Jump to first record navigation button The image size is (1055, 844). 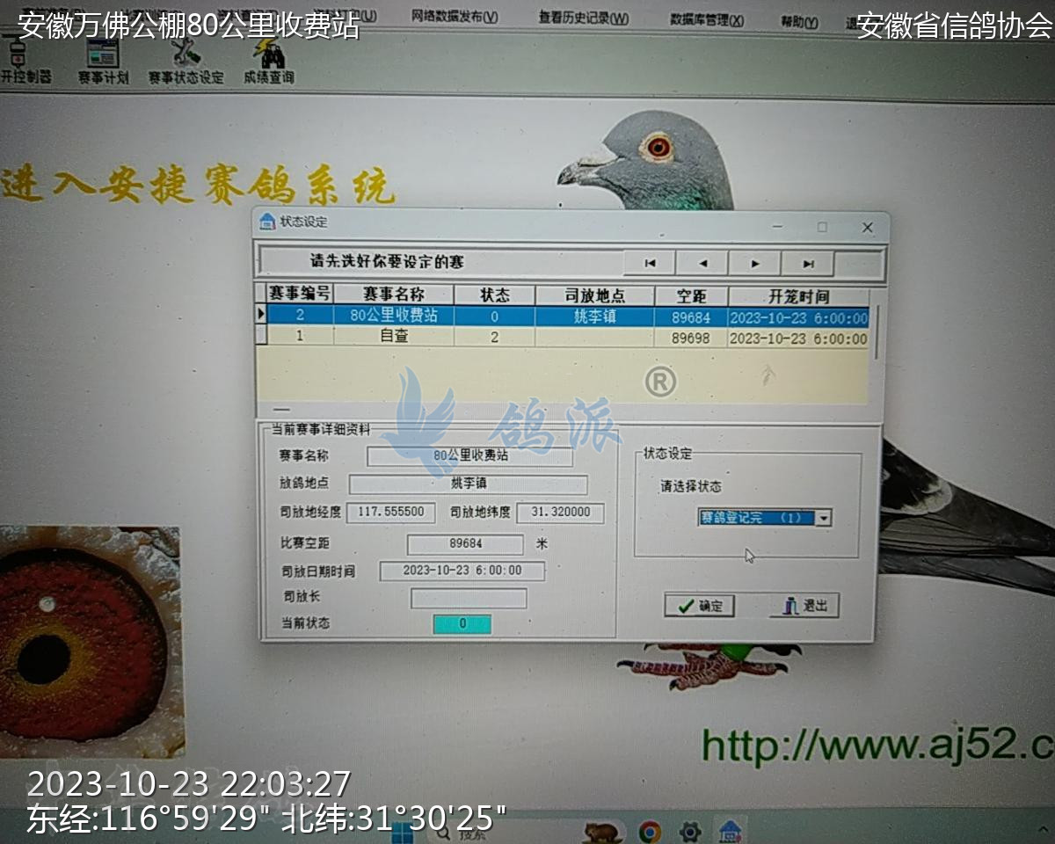(x=650, y=263)
